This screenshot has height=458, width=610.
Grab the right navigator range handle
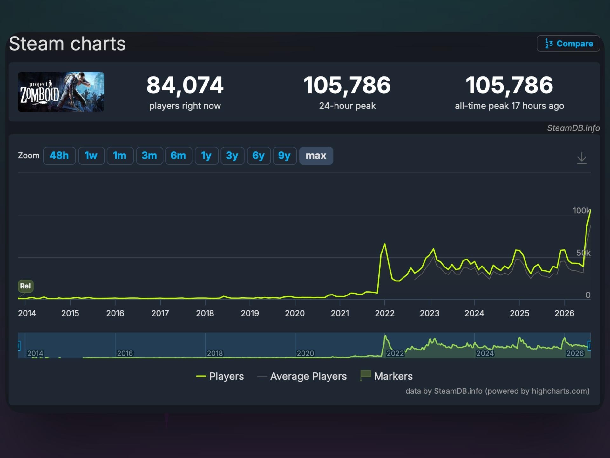tap(589, 345)
